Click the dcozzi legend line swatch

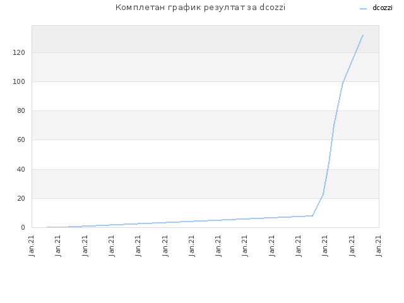363,9
